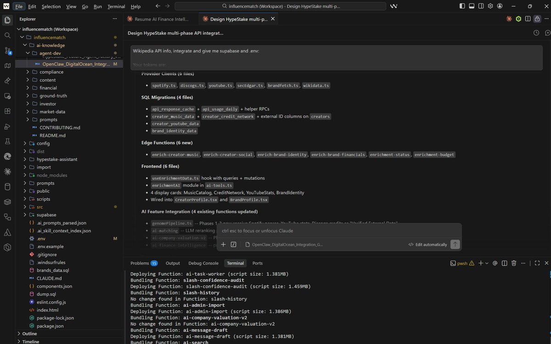Viewport: 551px width, 344px height.
Task: Open new terminal launch profile dropdown arrow
Action: pos(487,263)
